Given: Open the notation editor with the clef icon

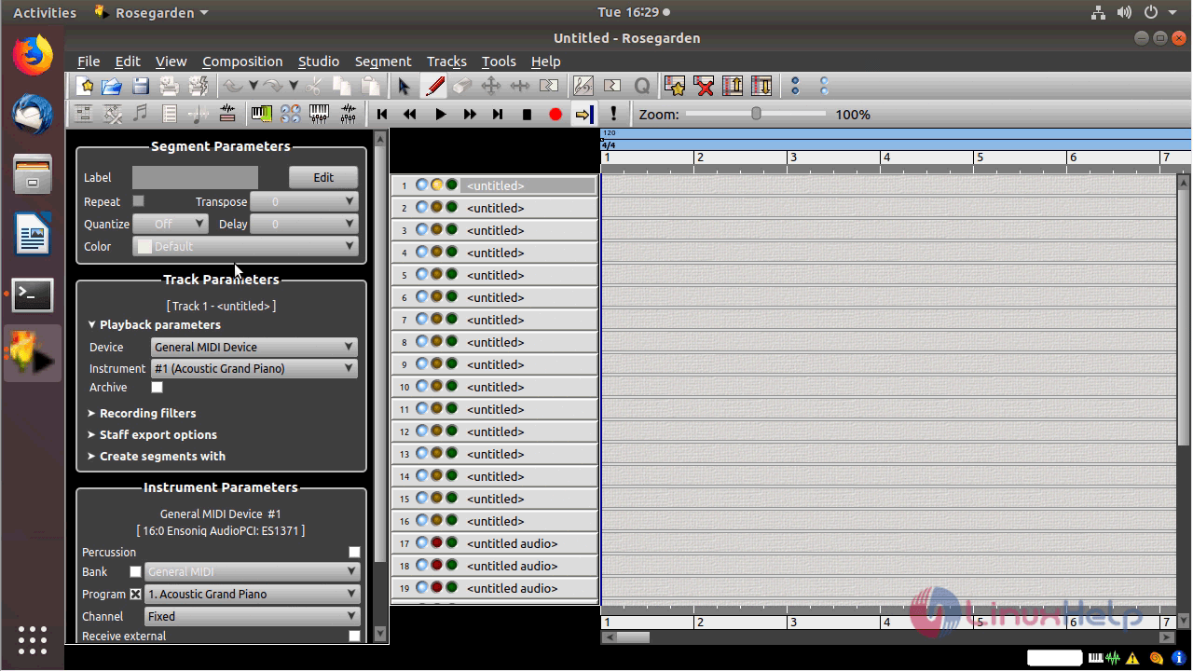Looking at the screenshot, I should 583,87.
